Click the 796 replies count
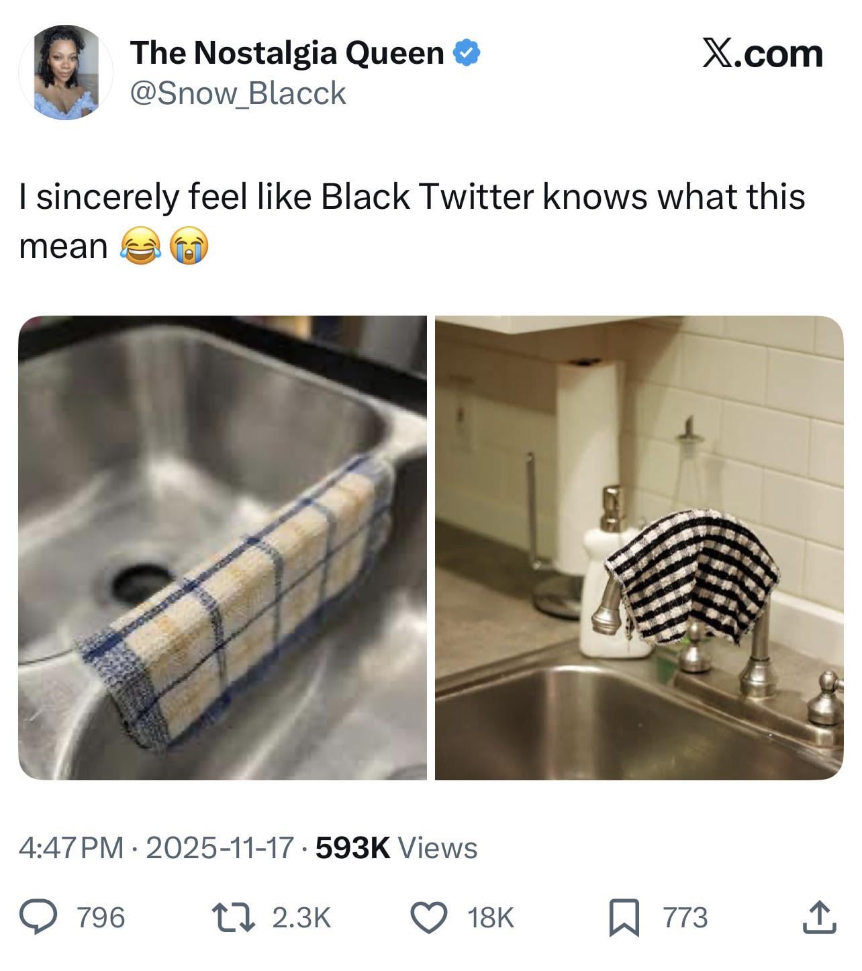862x971 pixels. coord(101,917)
